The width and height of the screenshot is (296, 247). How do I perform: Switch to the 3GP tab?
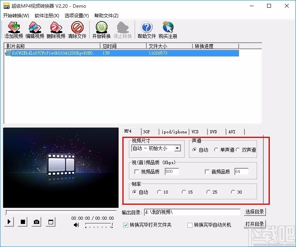pos(150,132)
